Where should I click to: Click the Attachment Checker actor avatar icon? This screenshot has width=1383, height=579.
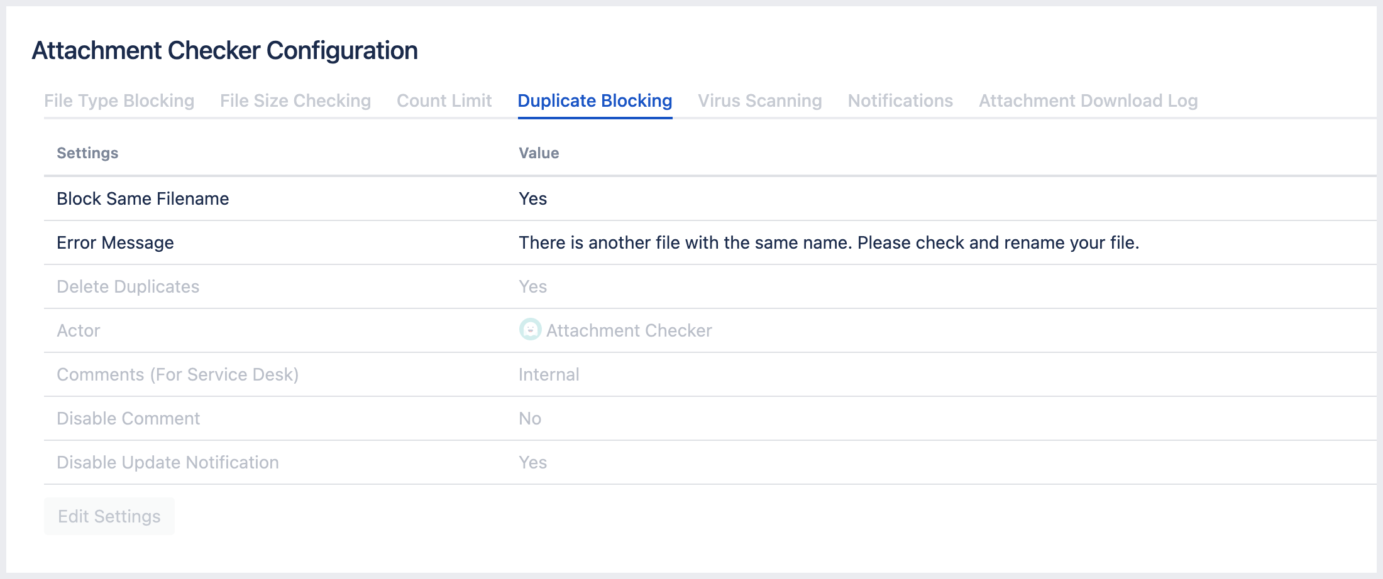(530, 330)
